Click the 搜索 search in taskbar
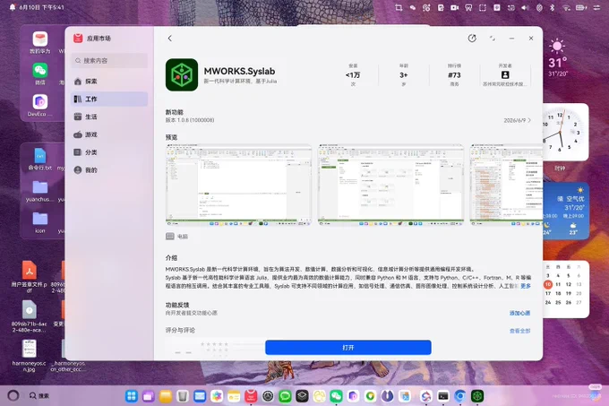 click(39, 395)
